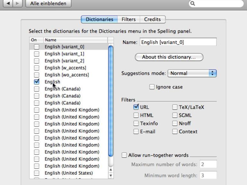Click the dictionary list scrollbar thumb
This screenshot has height=185, width=247.
coord(111,101)
